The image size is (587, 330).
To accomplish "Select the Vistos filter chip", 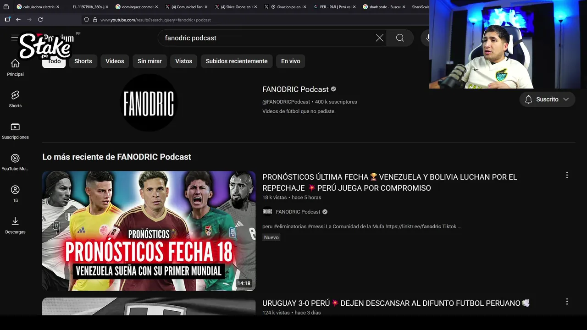I will click(x=183, y=61).
